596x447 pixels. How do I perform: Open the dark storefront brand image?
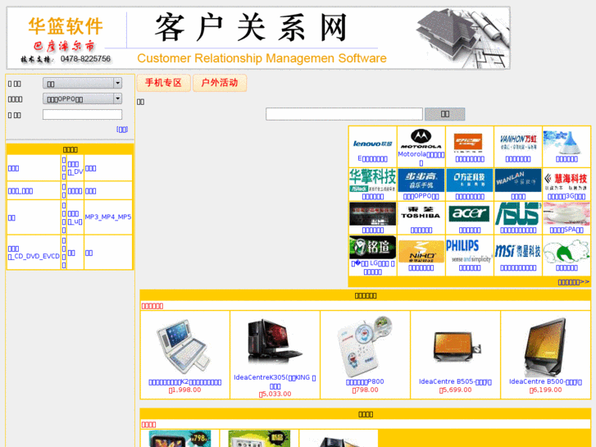pyautogui.click(x=372, y=214)
